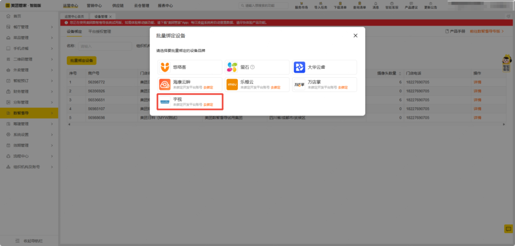
Task: Open 运营中心 top menu
Action: coord(70,6)
